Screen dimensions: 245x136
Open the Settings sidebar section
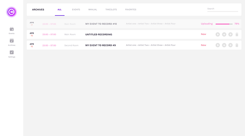click(11, 54)
